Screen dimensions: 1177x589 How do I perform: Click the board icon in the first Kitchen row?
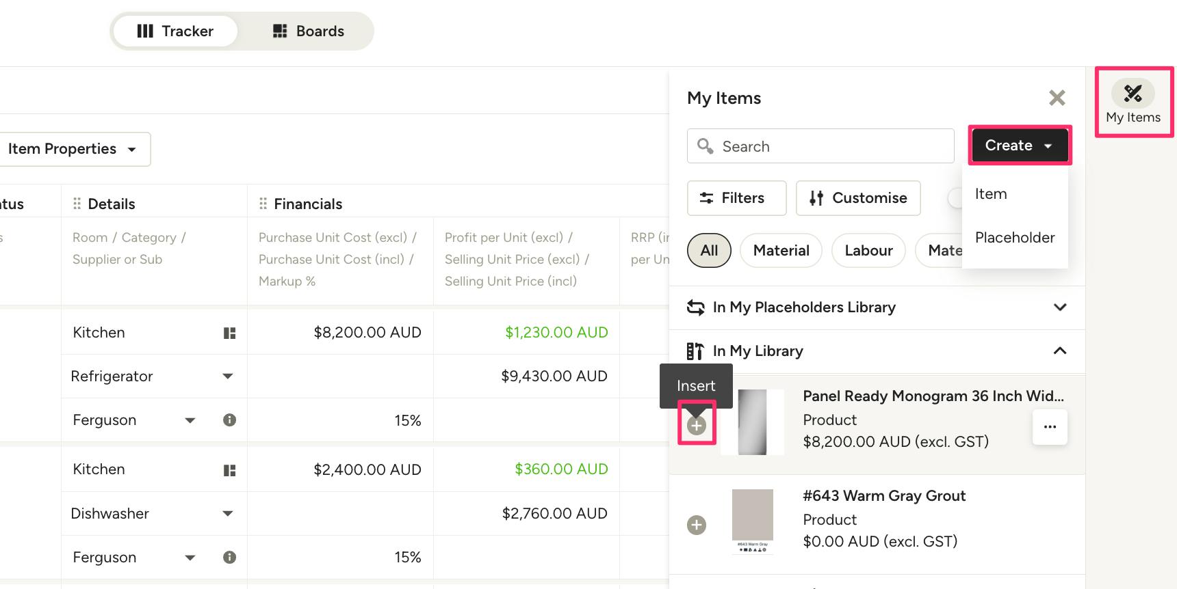pyautogui.click(x=230, y=333)
